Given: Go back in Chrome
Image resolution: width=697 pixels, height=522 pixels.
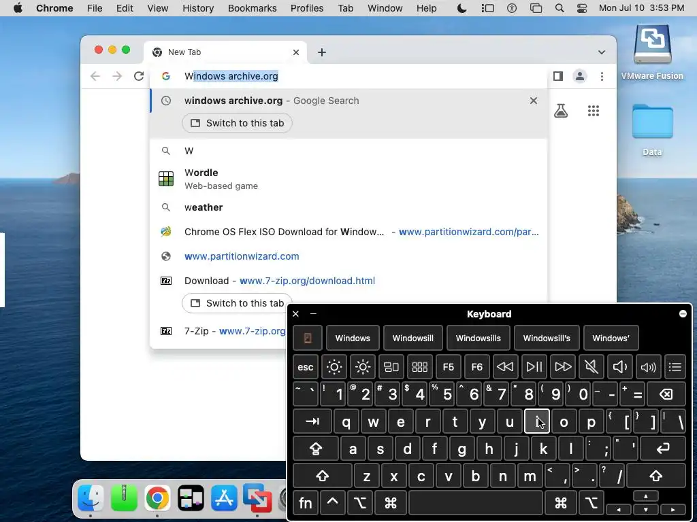Looking at the screenshot, I should (x=95, y=76).
